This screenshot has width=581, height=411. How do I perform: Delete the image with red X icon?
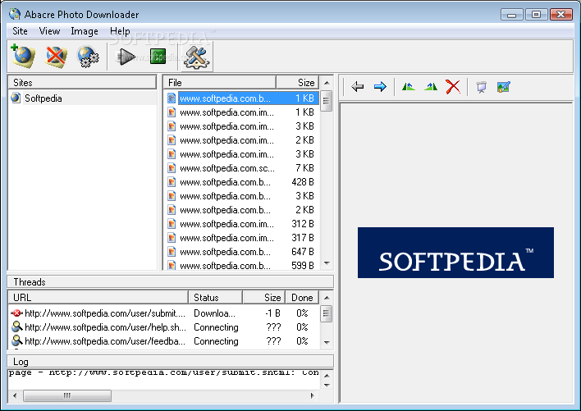(x=453, y=87)
